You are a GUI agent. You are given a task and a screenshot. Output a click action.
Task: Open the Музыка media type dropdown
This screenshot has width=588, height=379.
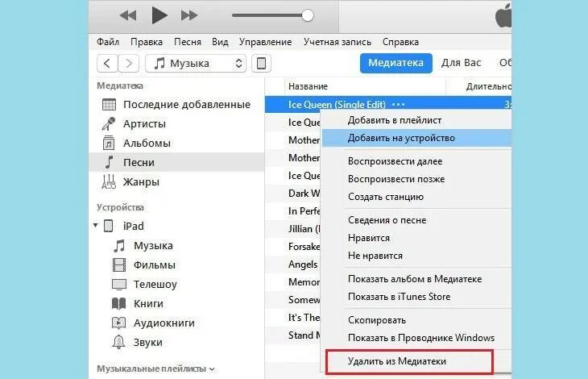coord(196,63)
